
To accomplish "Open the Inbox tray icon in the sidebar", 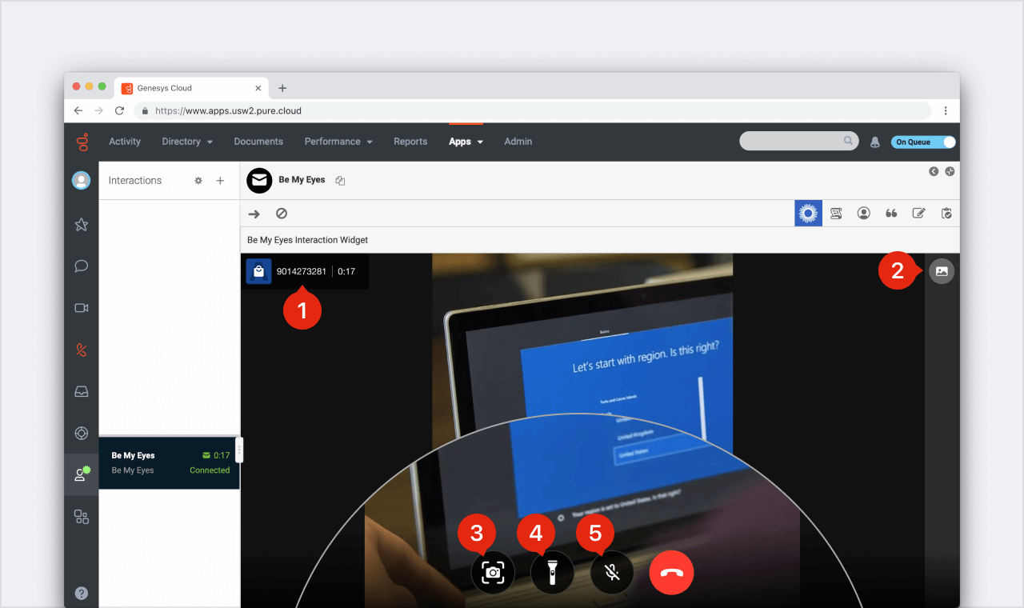I will coord(82,392).
